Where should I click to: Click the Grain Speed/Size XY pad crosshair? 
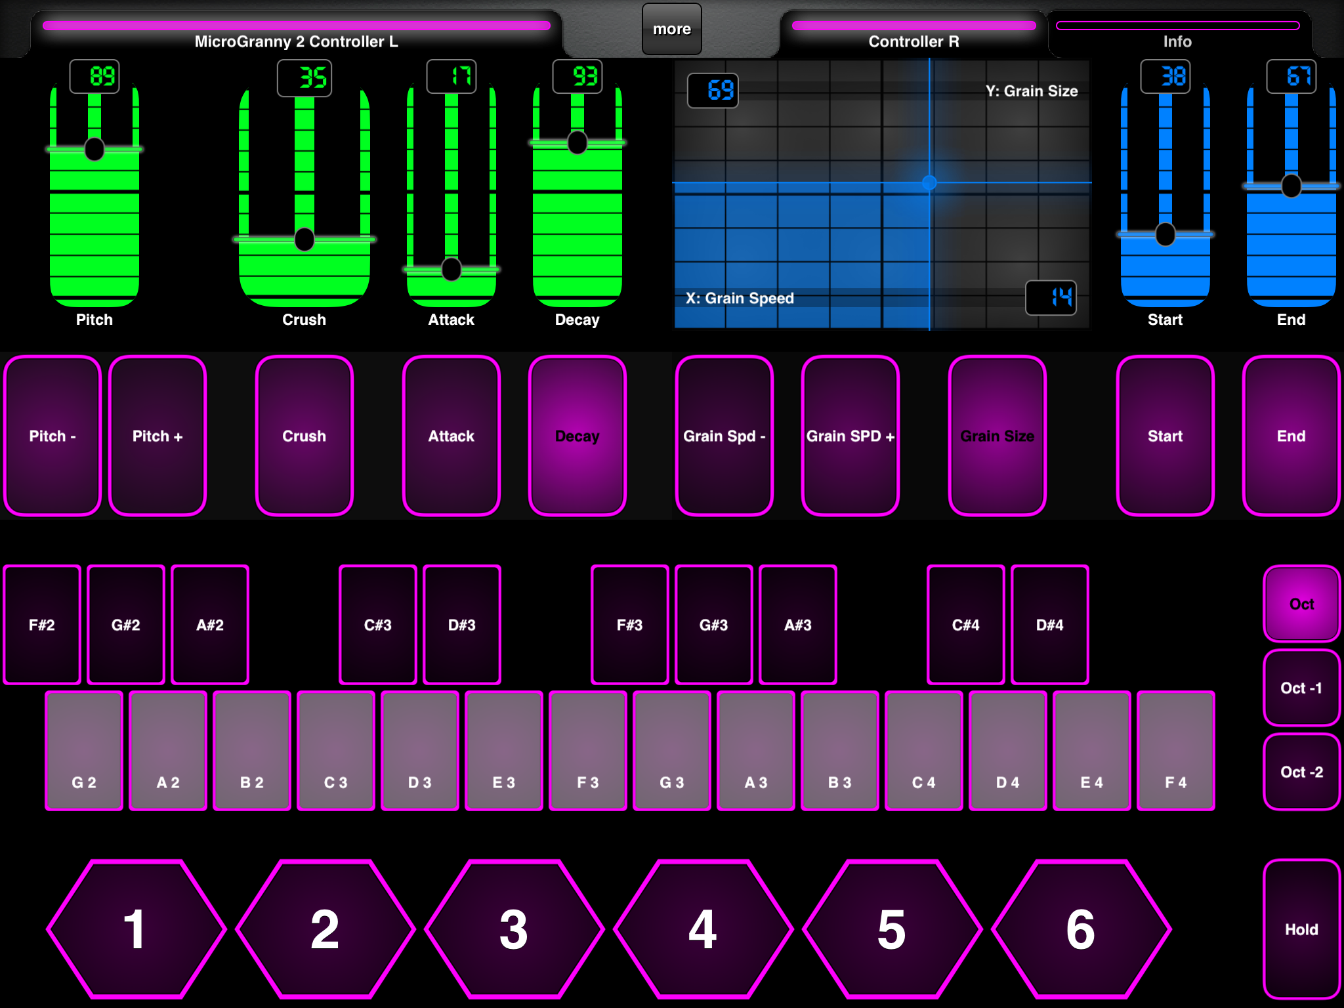[x=929, y=182]
